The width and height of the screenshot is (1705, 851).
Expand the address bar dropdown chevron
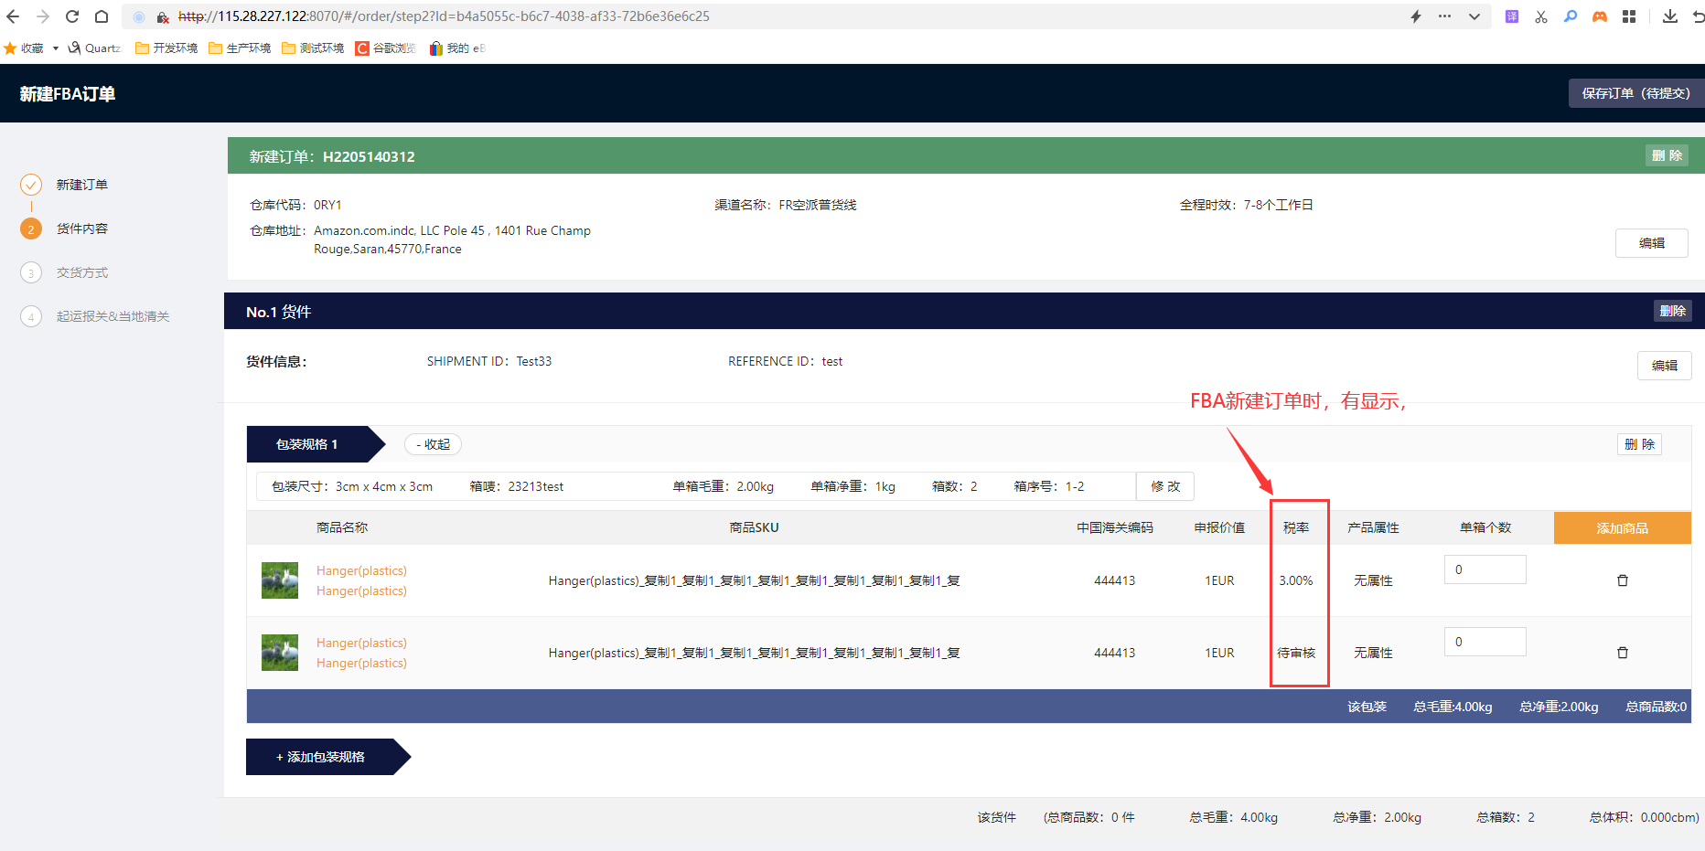[1474, 16]
